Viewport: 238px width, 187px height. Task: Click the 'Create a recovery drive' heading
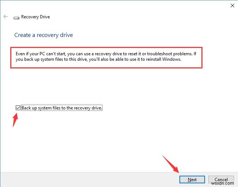pyautogui.click(x=44, y=35)
